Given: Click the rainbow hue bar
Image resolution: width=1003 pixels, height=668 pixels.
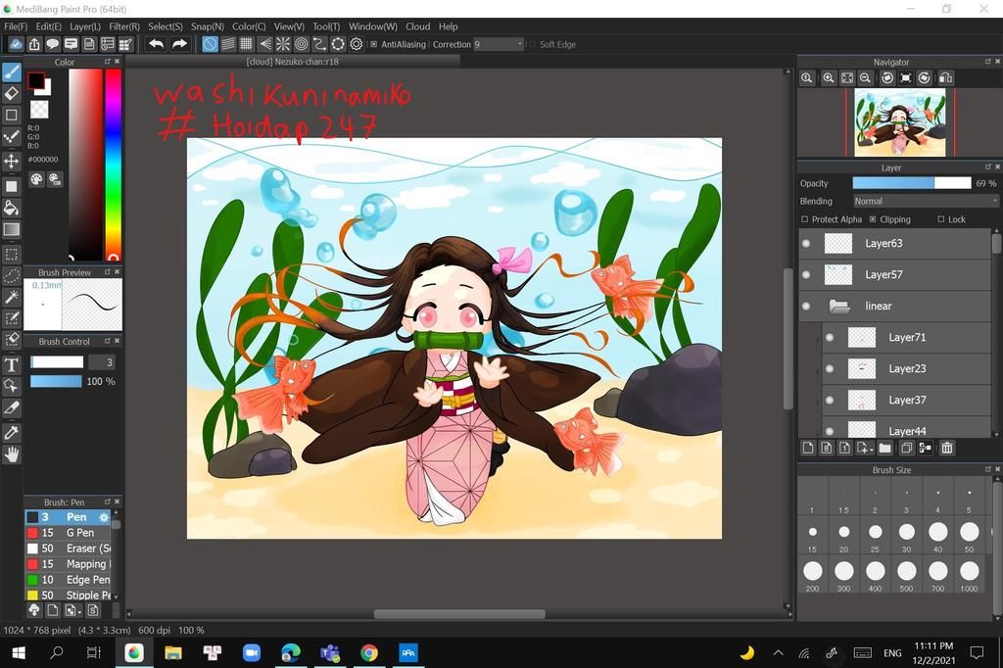Looking at the screenshot, I should (114, 164).
